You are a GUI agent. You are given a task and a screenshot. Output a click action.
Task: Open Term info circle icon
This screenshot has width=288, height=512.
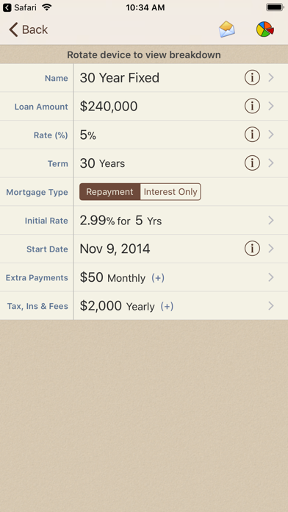252,163
